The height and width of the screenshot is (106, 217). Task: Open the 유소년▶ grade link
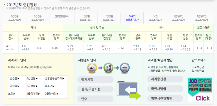(x=50, y=86)
